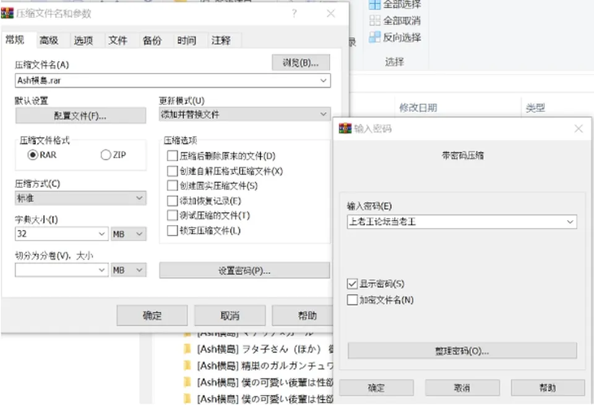Click 取消 in password dialog
This screenshot has width=594, height=405.
pyautogui.click(x=462, y=388)
